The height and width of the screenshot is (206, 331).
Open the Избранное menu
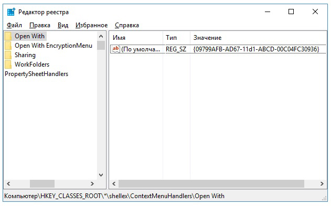[x=91, y=25]
